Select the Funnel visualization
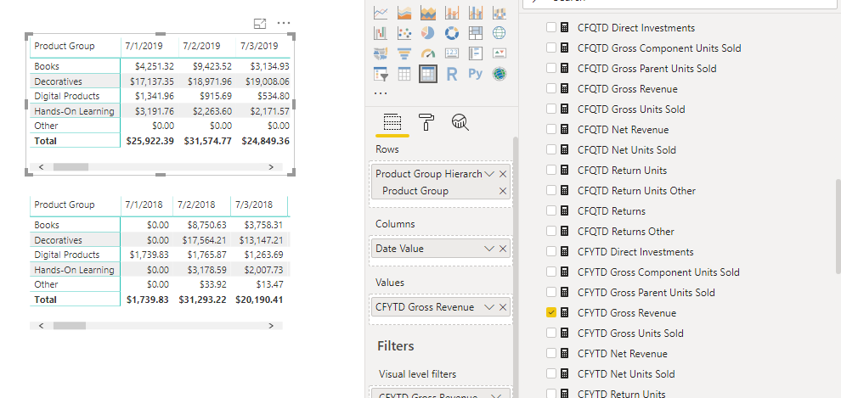This screenshot has height=398, width=841. pyautogui.click(x=404, y=53)
